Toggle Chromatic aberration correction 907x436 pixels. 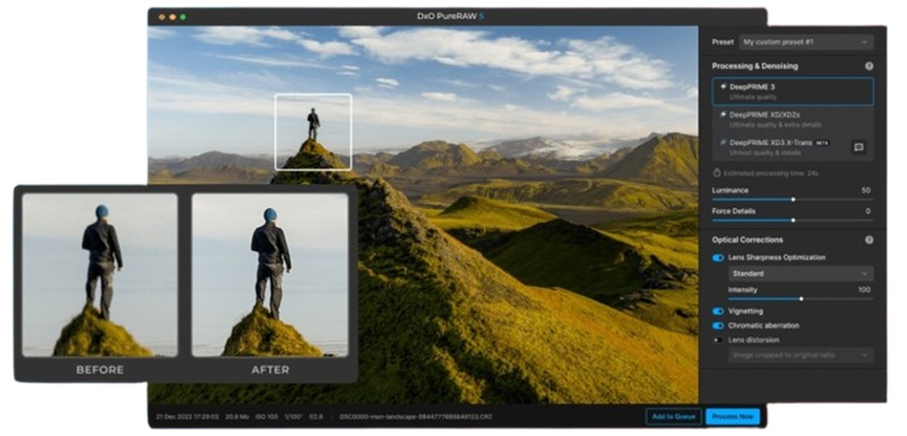pyautogui.click(x=718, y=326)
